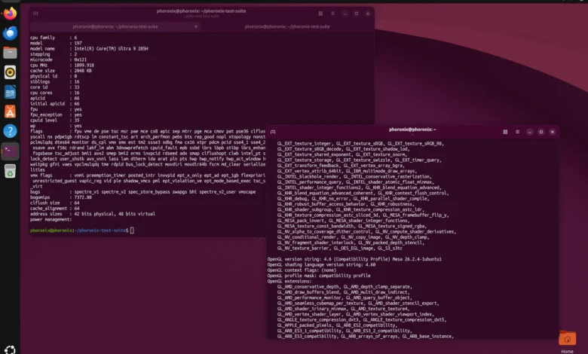Open tab overview in phoronix-test-suite terminal
588x354 pixels.
click(320, 14)
